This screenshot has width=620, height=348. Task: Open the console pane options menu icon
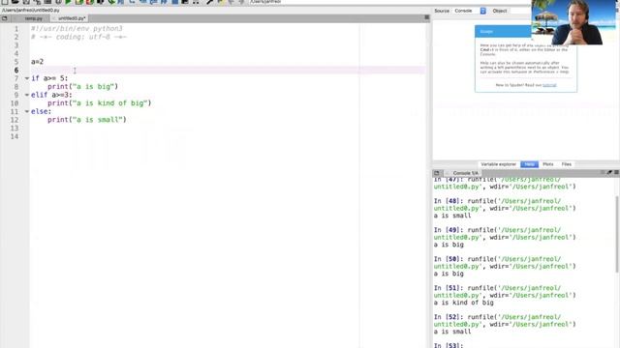point(616,172)
